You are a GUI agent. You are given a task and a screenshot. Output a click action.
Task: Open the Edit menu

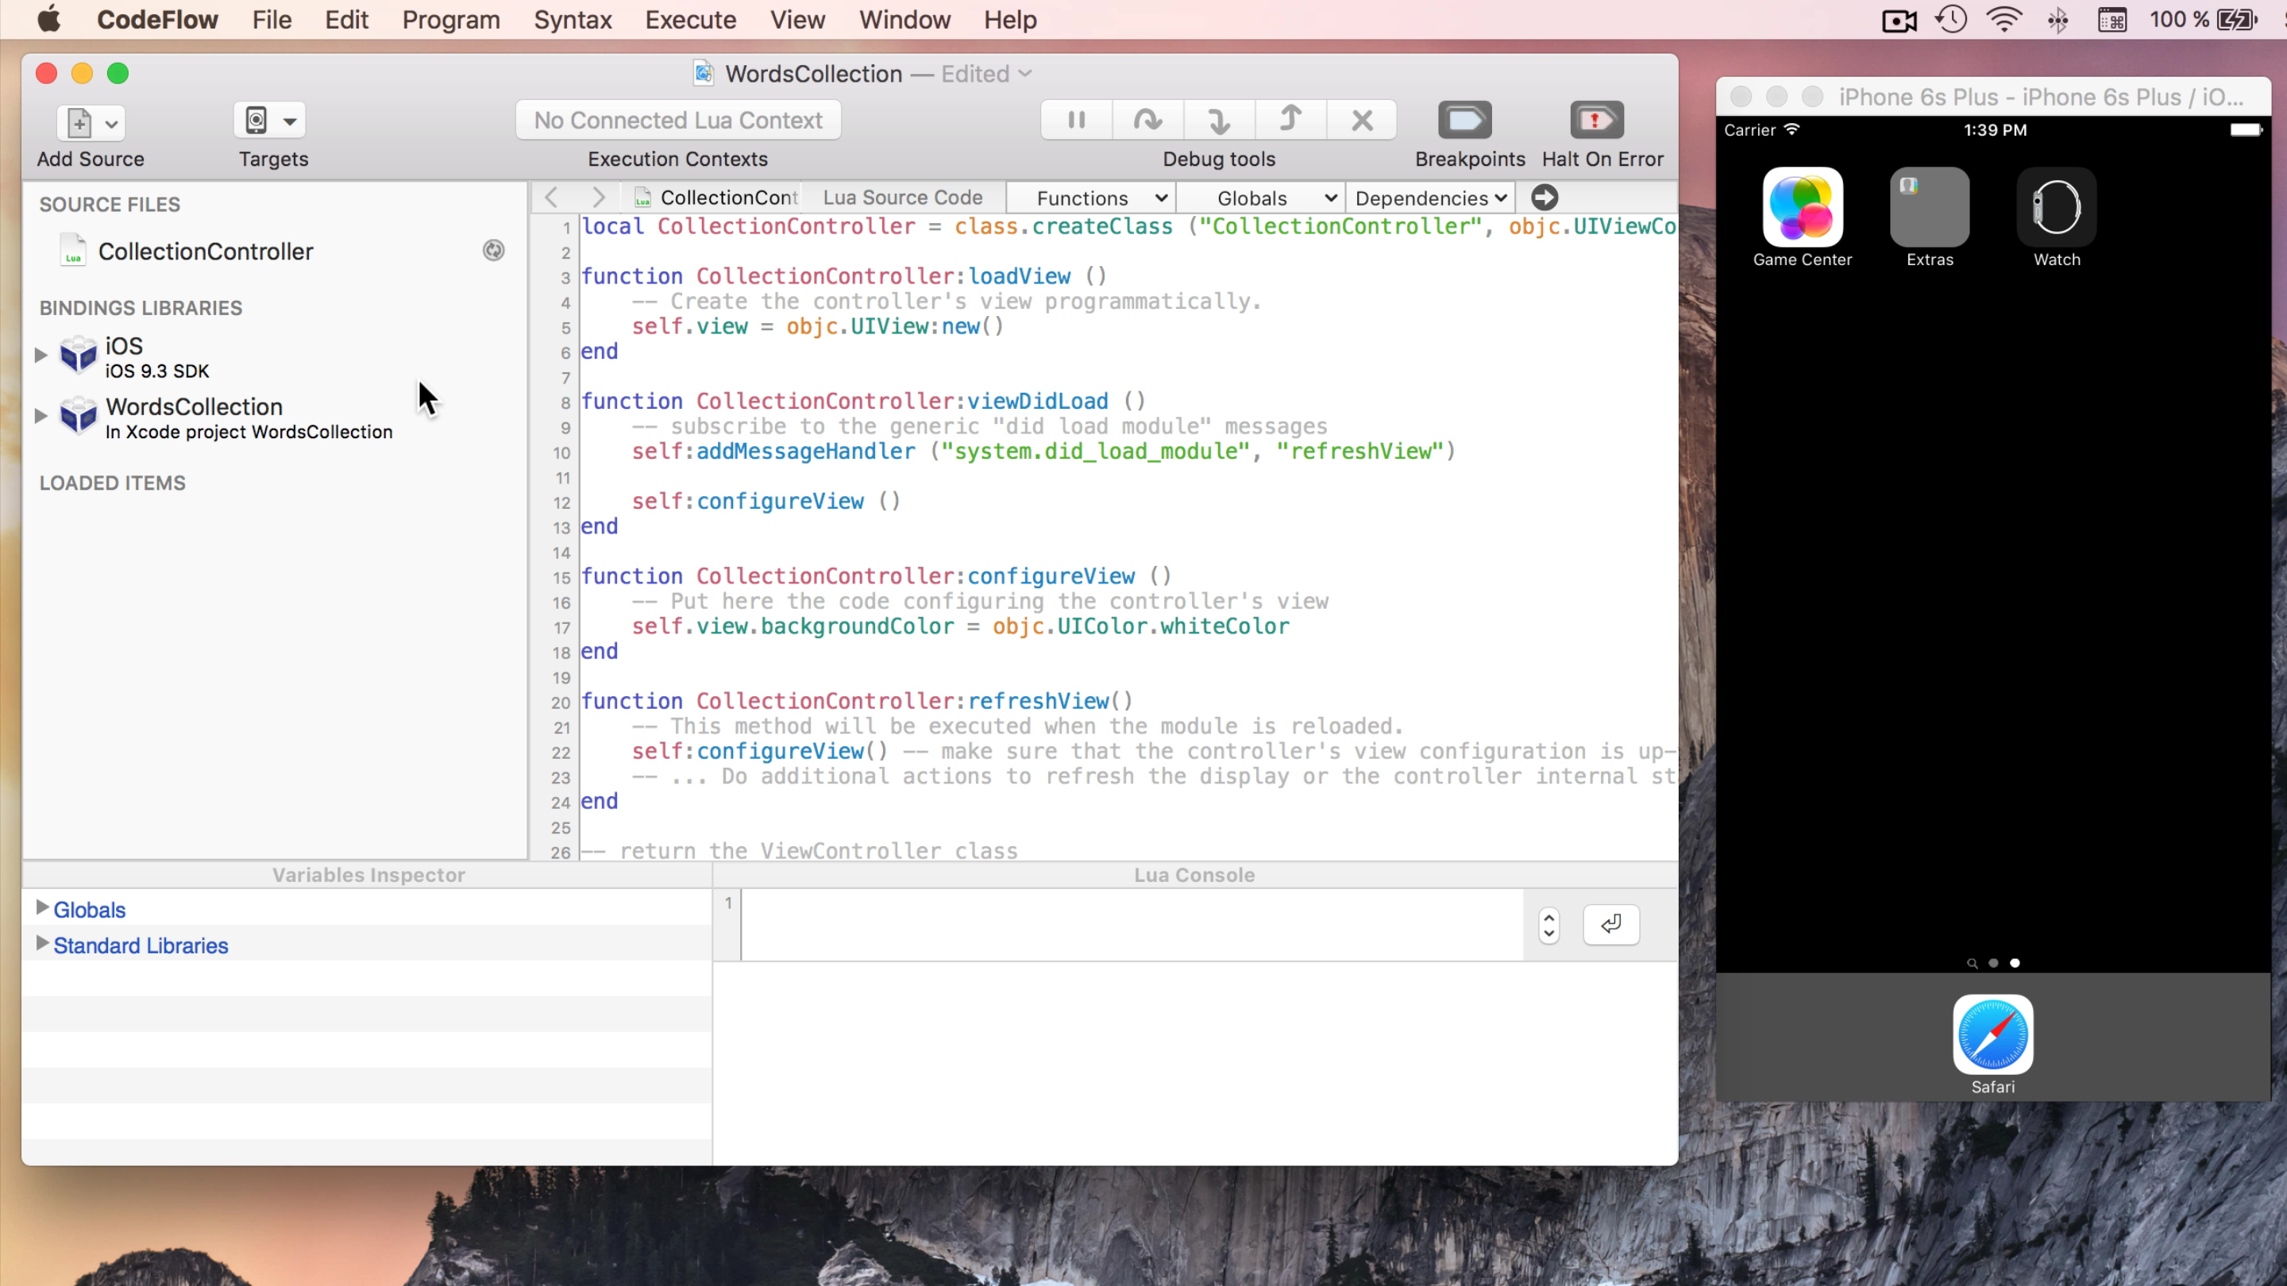pyautogui.click(x=346, y=20)
